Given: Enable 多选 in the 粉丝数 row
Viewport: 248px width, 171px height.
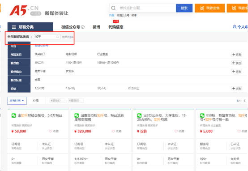Looking at the screenshot, I should 236,63.
